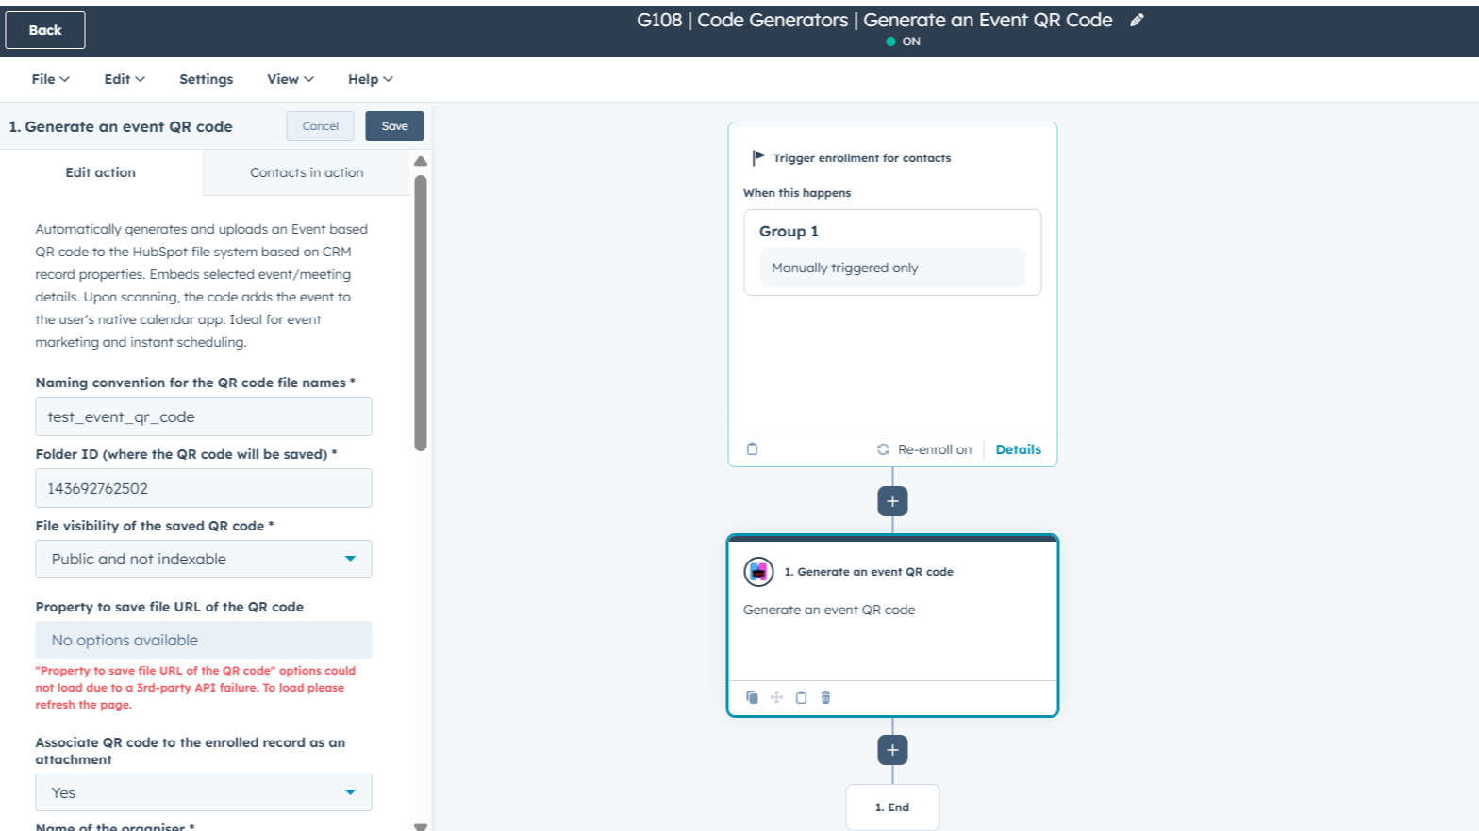Click the move icon on the QR code action
Viewport: 1479px width, 831px height.
point(776,697)
